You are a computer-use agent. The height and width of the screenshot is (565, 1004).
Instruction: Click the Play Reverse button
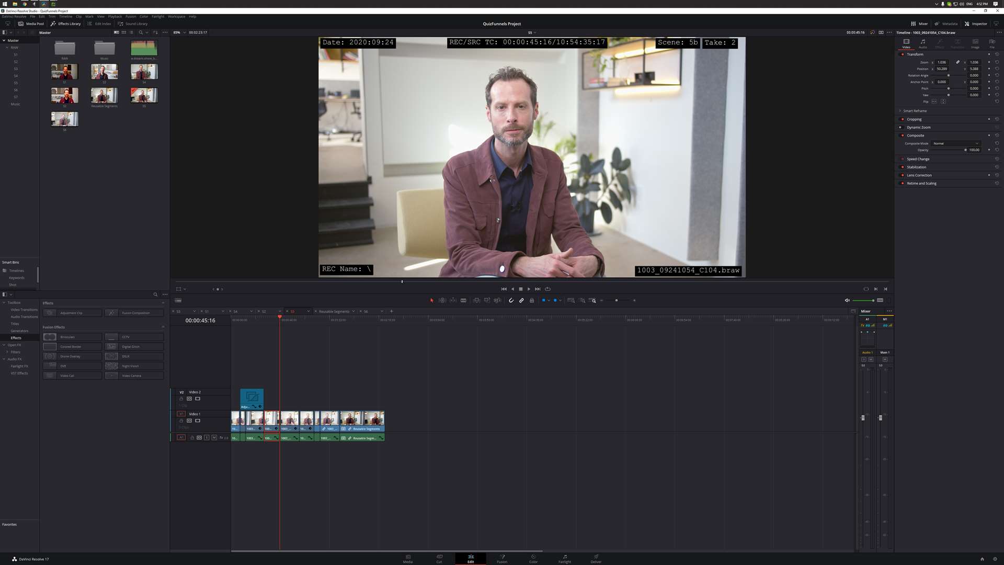[x=512, y=289]
